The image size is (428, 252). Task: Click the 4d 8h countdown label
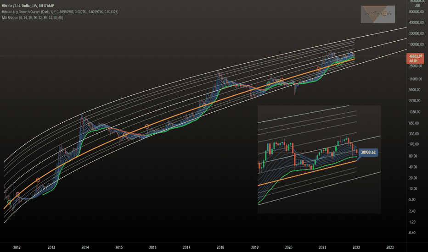click(x=413, y=61)
